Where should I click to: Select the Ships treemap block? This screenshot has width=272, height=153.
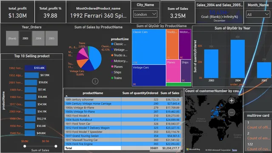pos(186,71)
